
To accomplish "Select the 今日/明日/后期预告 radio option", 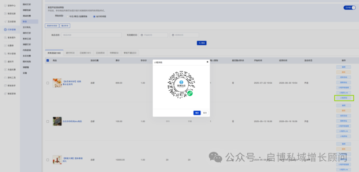I will pos(67,16).
